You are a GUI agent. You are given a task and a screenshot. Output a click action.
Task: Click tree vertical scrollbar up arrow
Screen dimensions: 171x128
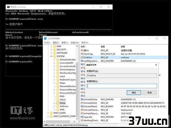pyautogui.click(x=77, y=46)
